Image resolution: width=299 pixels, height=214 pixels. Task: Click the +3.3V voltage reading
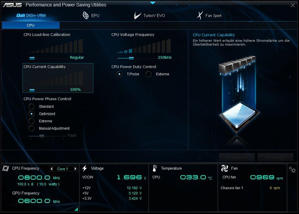pyautogui.click(x=135, y=198)
